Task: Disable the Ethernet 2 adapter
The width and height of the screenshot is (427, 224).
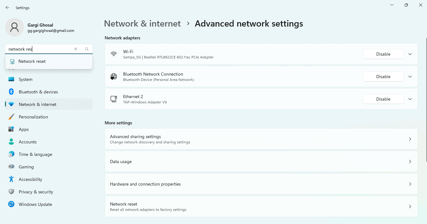Action: (x=383, y=99)
